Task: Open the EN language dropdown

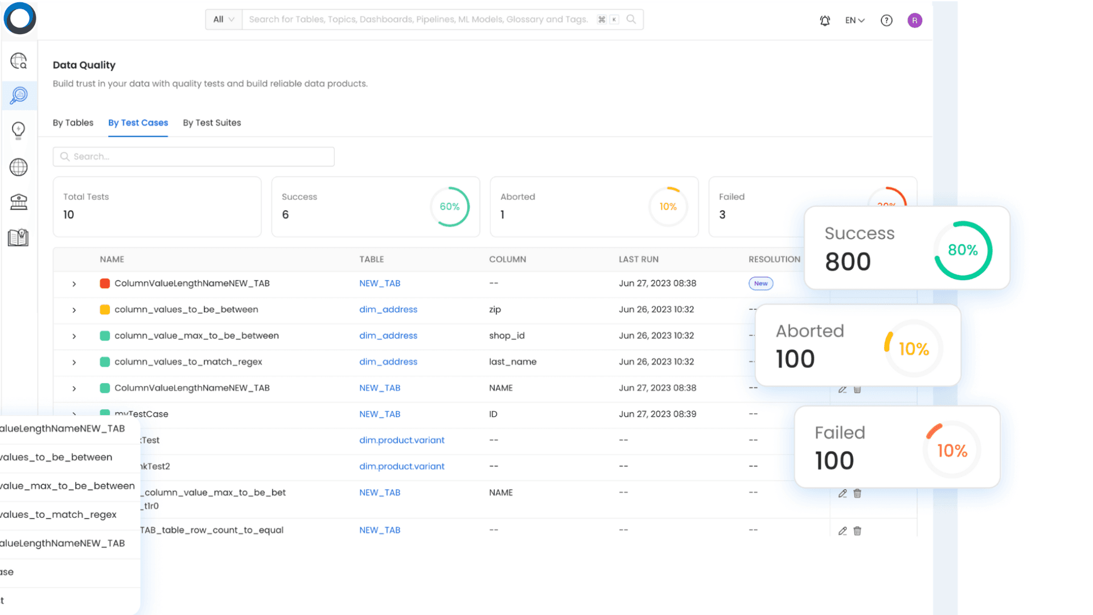Action: tap(854, 20)
